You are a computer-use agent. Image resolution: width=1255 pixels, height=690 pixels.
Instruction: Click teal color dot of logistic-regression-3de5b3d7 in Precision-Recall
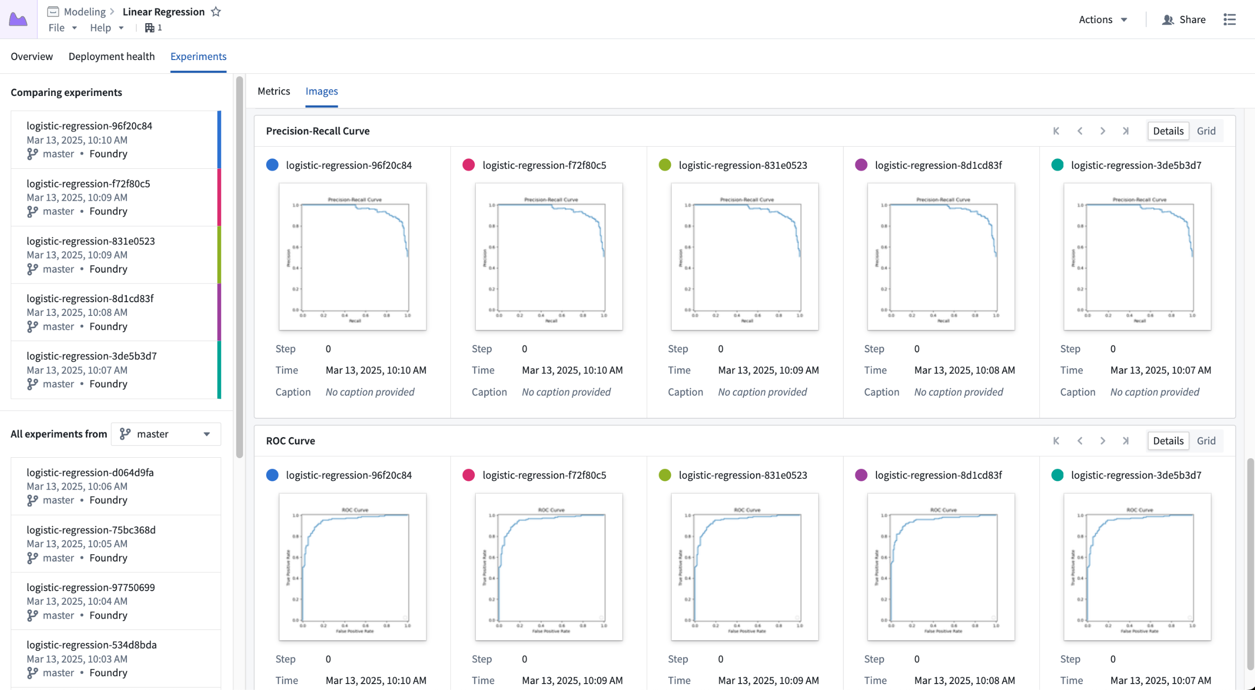1057,165
